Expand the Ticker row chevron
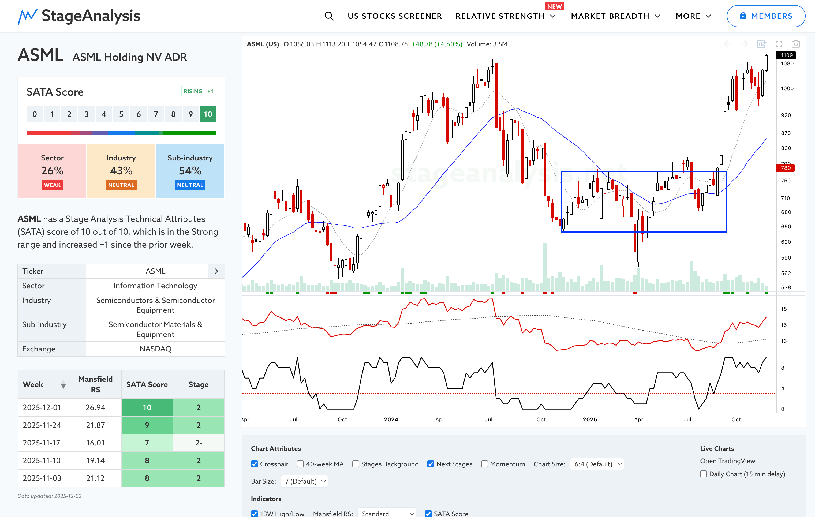This screenshot has height=517, width=815. tap(216, 271)
